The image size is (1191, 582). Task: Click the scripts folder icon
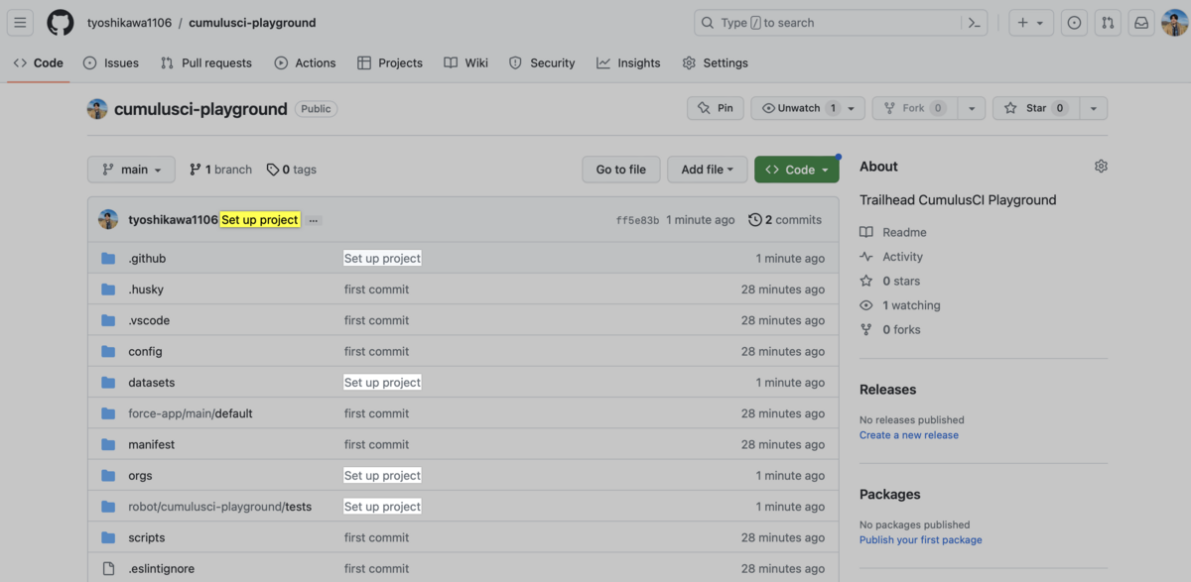[108, 537]
